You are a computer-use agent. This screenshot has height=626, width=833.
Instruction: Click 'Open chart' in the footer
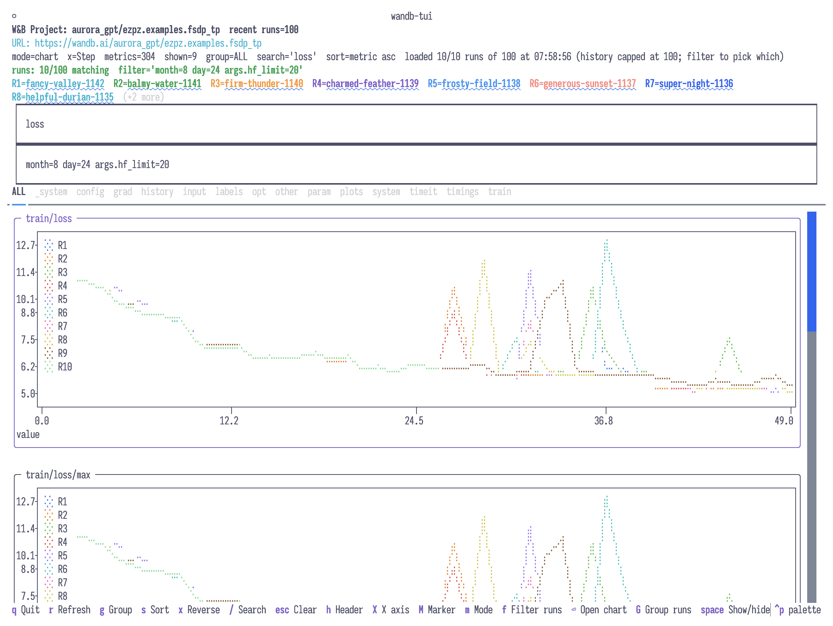coord(599,610)
